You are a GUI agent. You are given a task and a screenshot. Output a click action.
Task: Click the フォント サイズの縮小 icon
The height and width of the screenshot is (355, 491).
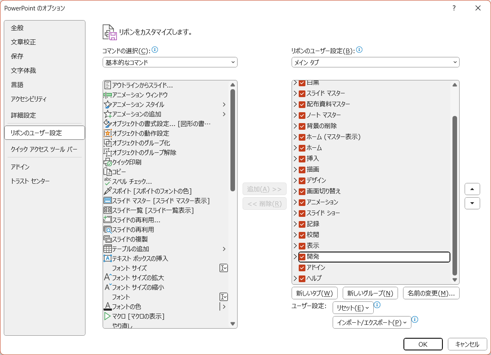point(107,287)
